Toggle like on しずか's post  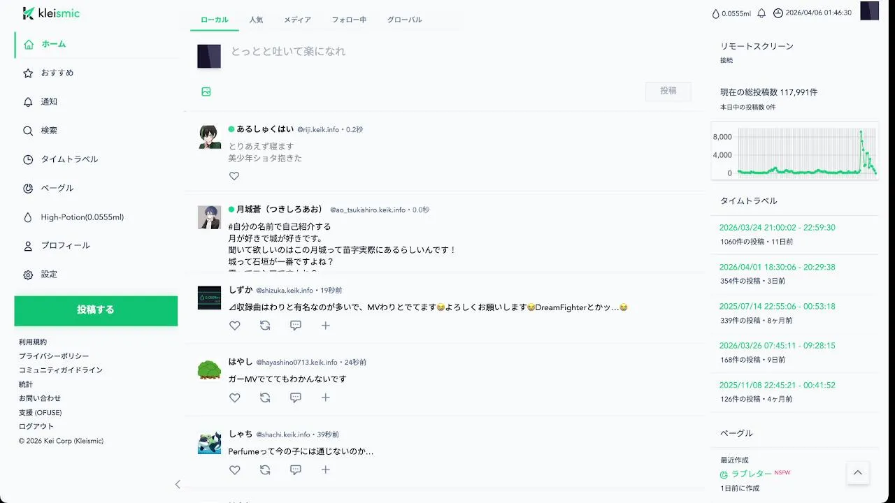coord(235,326)
